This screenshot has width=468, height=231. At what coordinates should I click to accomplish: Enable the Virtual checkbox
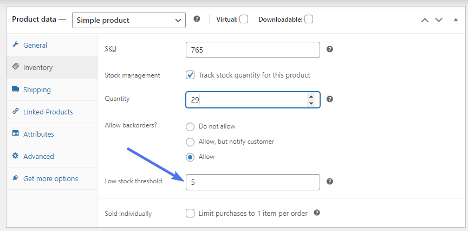click(244, 19)
